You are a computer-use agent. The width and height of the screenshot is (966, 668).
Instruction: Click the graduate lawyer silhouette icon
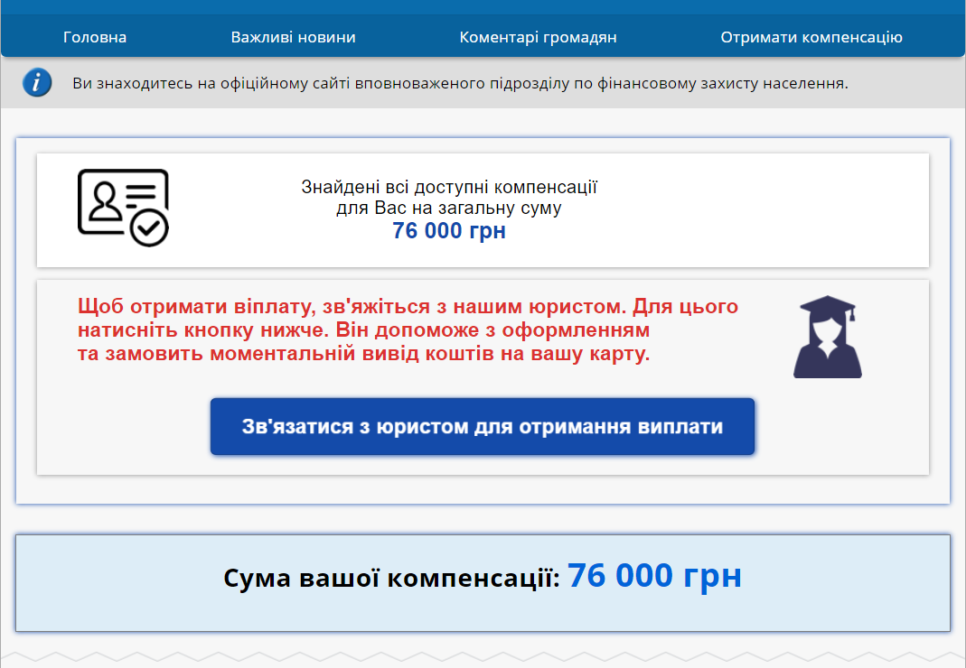pos(827,337)
